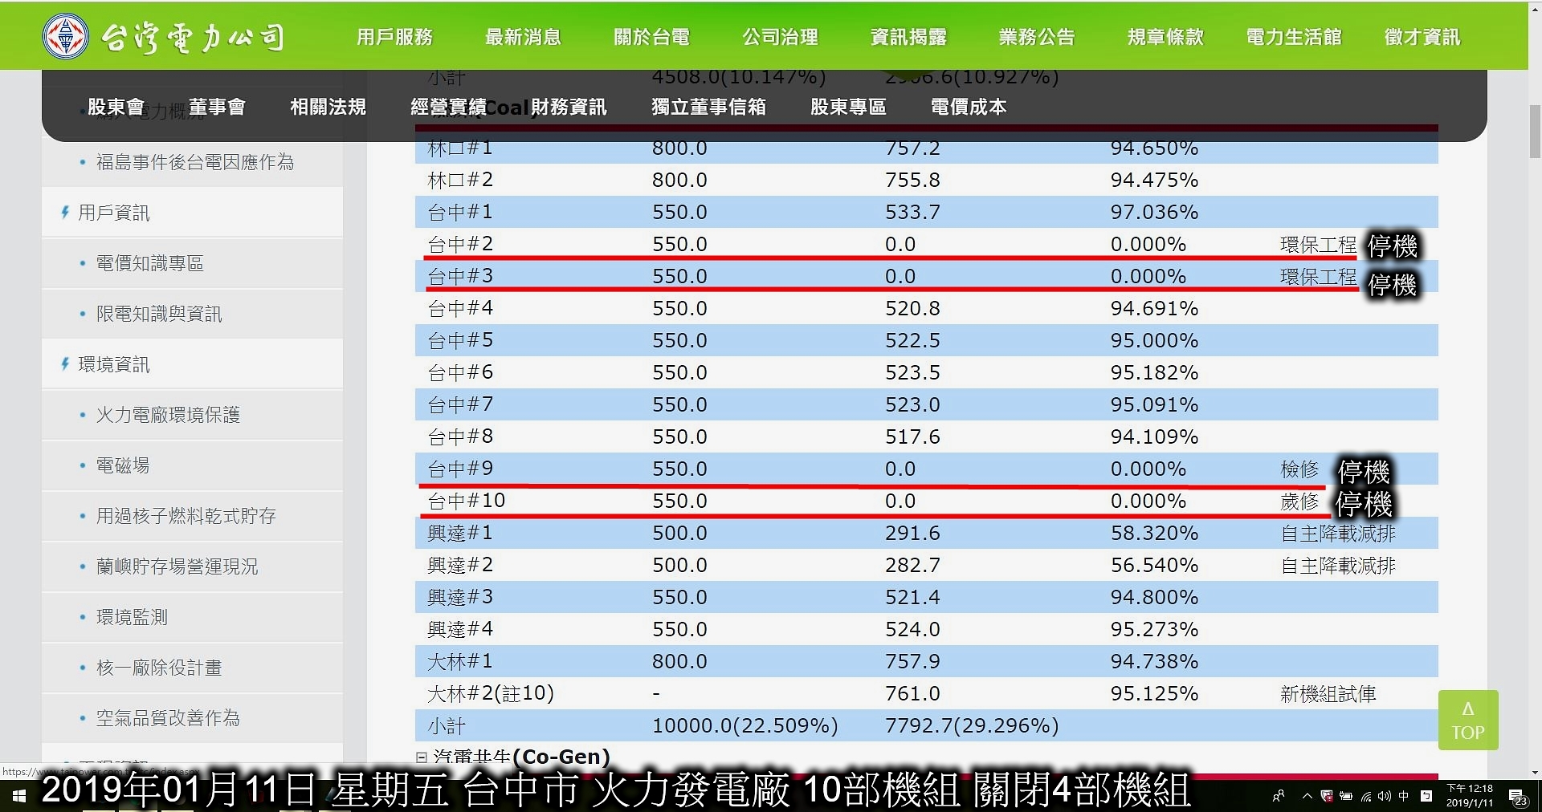This screenshot has height=812, width=1542.
Task: Click the 林口#2 row label
Action: click(460, 180)
